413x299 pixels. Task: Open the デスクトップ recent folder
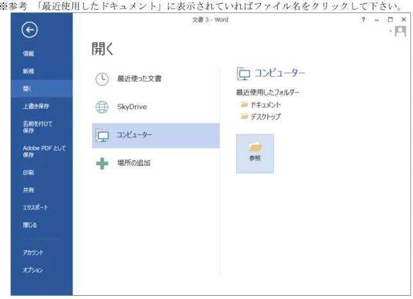click(266, 117)
